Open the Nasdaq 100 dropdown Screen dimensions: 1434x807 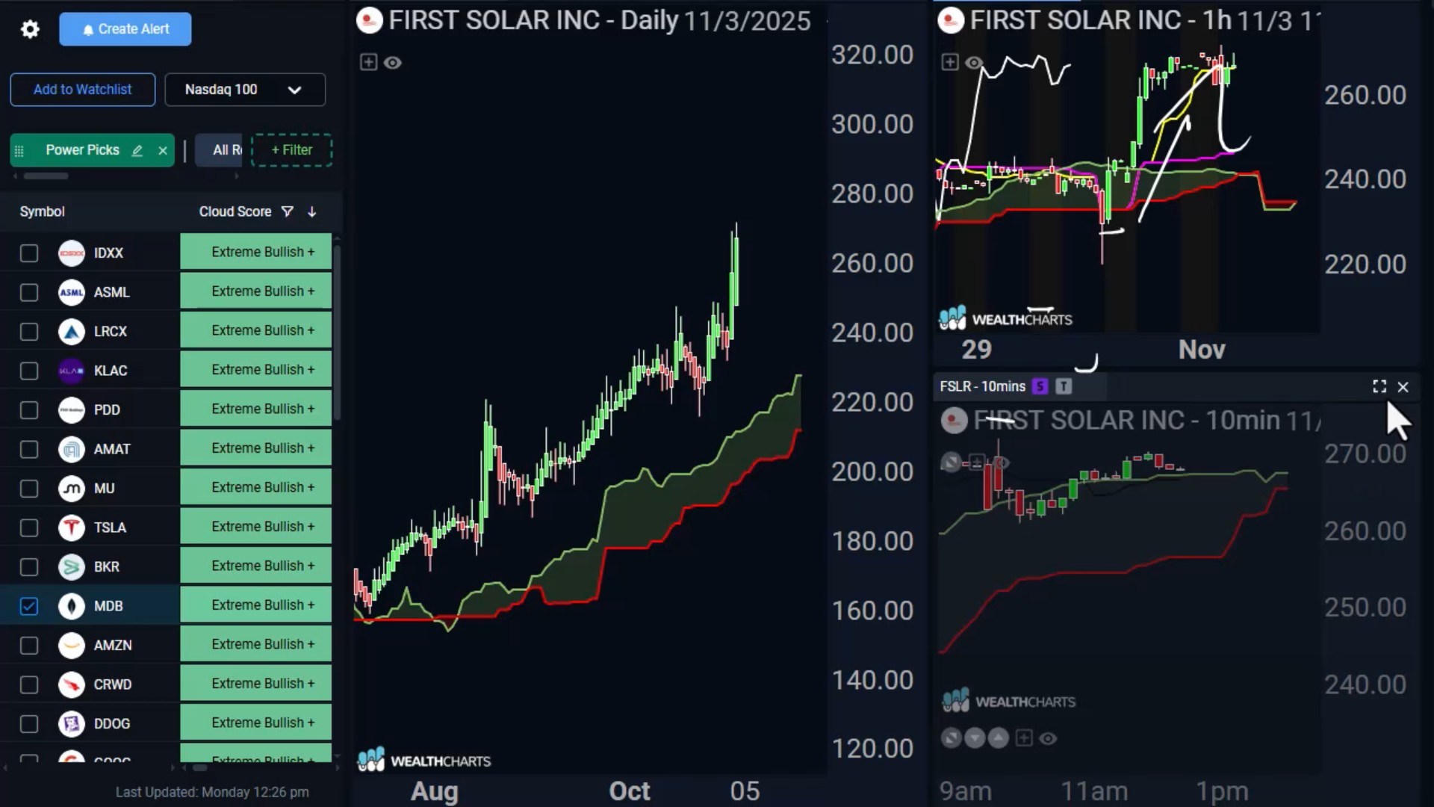244,90
